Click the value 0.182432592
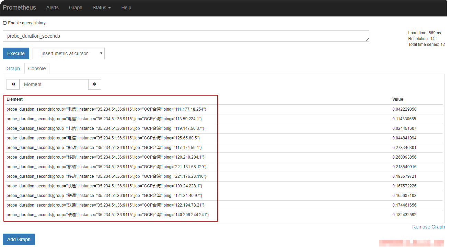The width and height of the screenshot is (450, 248). pyautogui.click(x=404, y=215)
